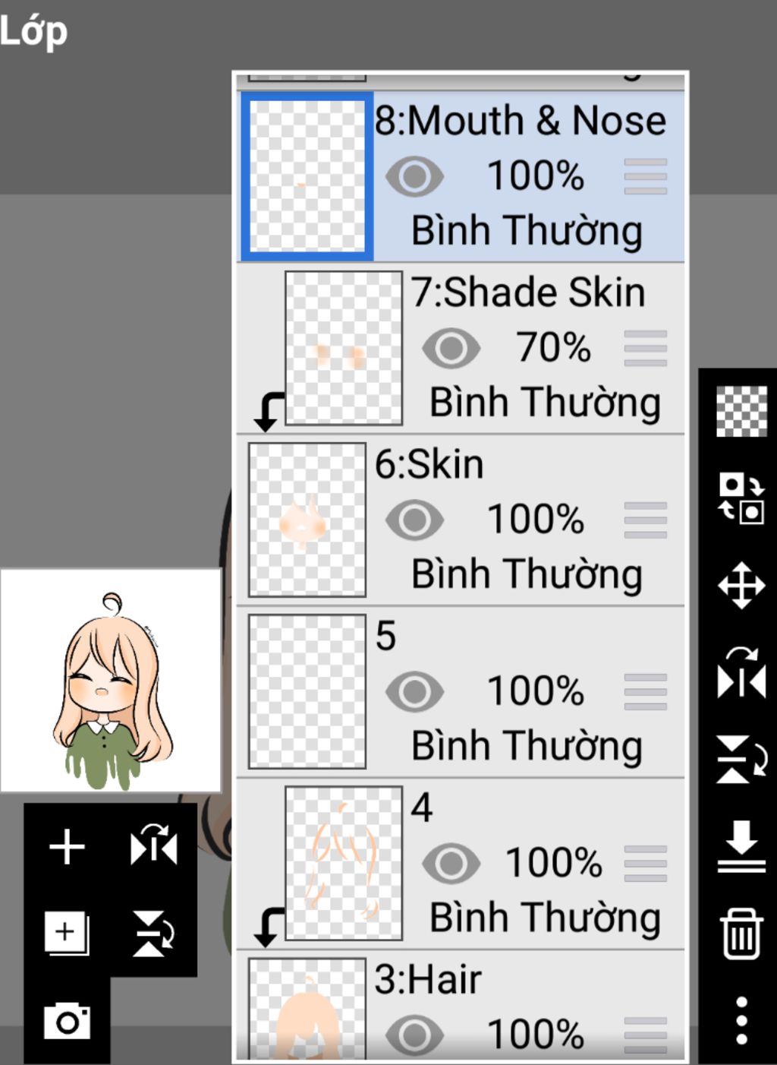Click the move/transform arrows icon
The height and width of the screenshot is (1065, 777).
pyautogui.click(x=741, y=586)
